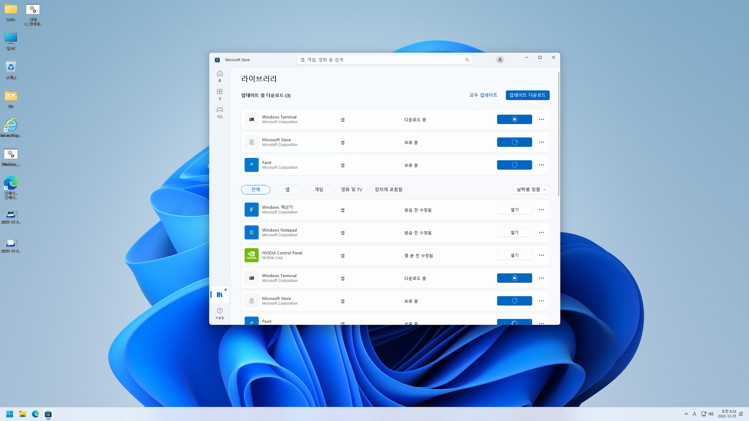Select the 게임 filter tab
Screen dimensions: 749x421
(319, 189)
